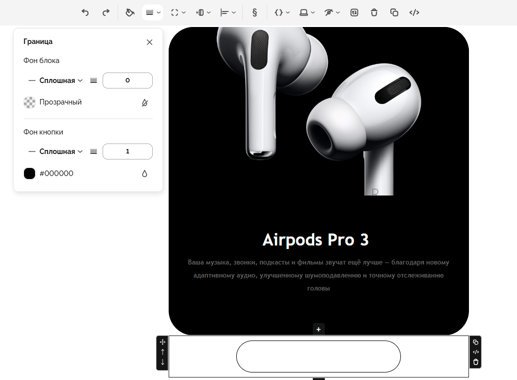The image size is (517, 380).
Task: Toggle the drop icon next to #000000
Action: click(145, 173)
